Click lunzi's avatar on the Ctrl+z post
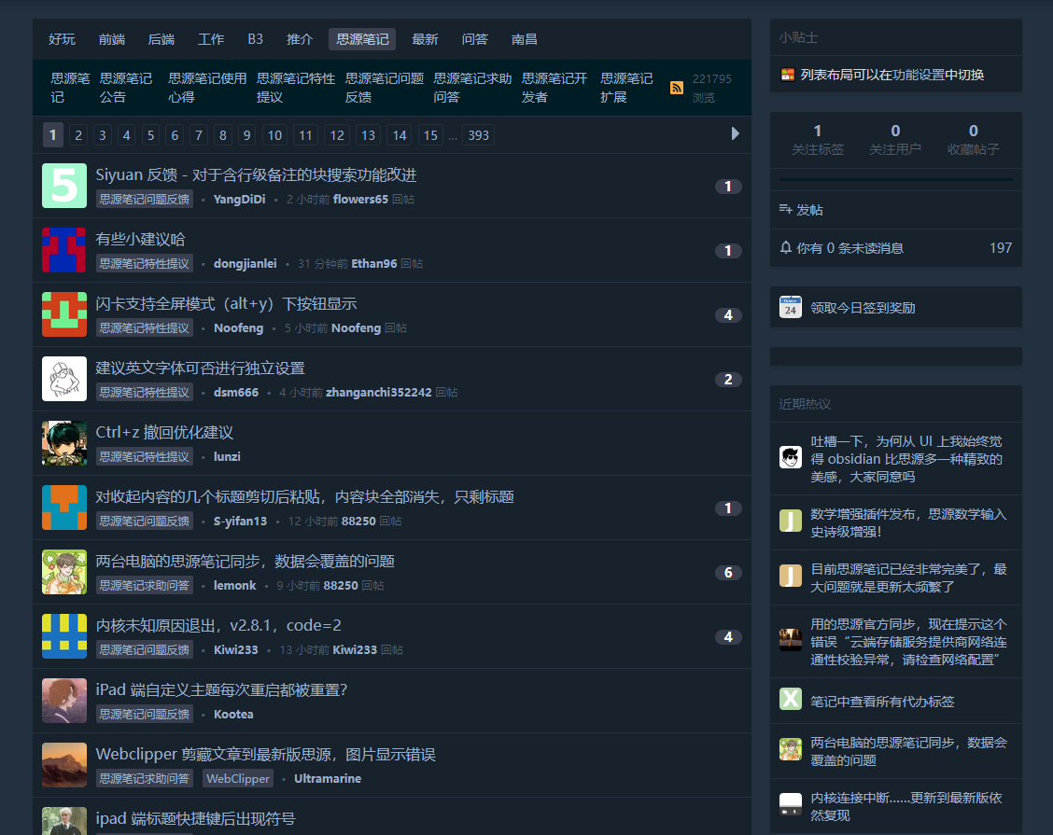 (x=63, y=443)
